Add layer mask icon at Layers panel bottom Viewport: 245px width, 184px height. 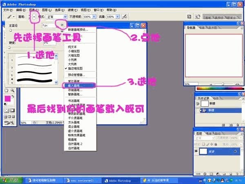click(211, 174)
